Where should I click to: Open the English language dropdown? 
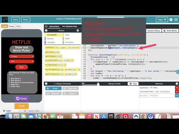pyautogui.click(x=12, y=111)
